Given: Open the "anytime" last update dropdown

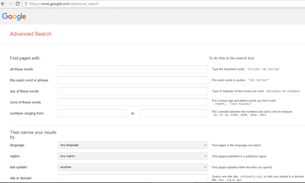Looking at the screenshot, I should [x=133, y=167].
